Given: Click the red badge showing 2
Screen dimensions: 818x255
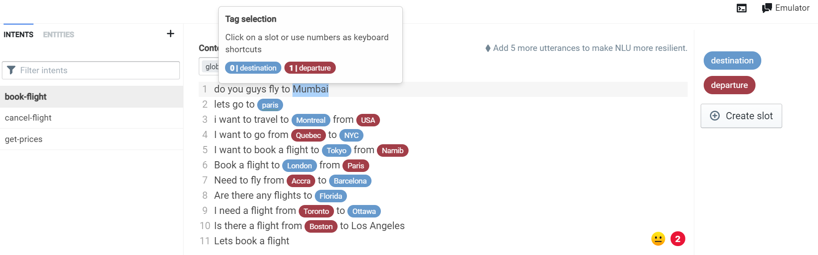Looking at the screenshot, I should point(677,239).
